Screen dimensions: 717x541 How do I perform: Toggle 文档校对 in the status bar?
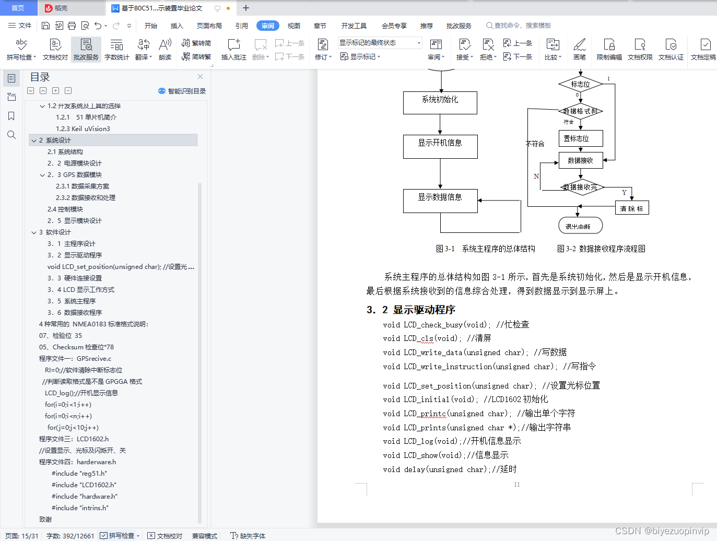[x=165, y=536]
